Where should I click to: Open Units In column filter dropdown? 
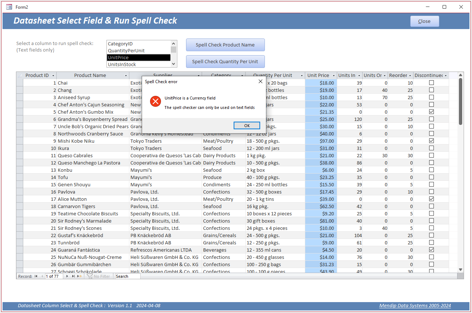coord(359,76)
